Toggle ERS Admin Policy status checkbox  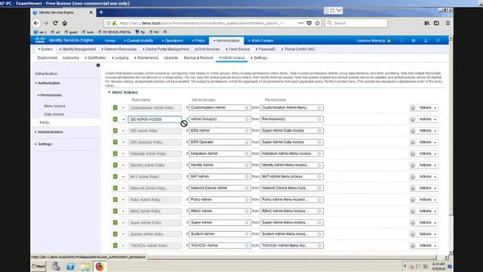(115, 131)
